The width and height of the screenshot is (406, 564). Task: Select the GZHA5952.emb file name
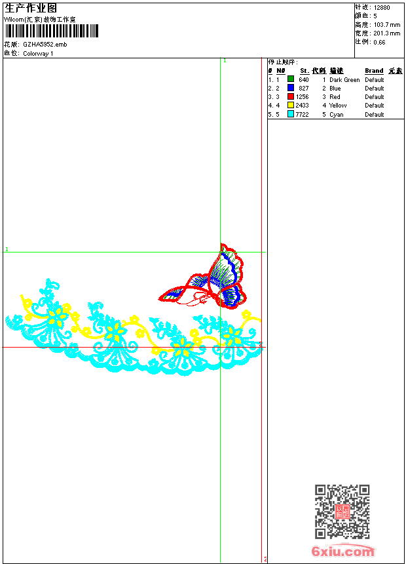tap(45, 45)
